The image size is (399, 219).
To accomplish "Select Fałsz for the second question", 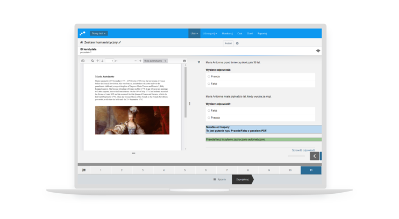I will click(209, 110).
